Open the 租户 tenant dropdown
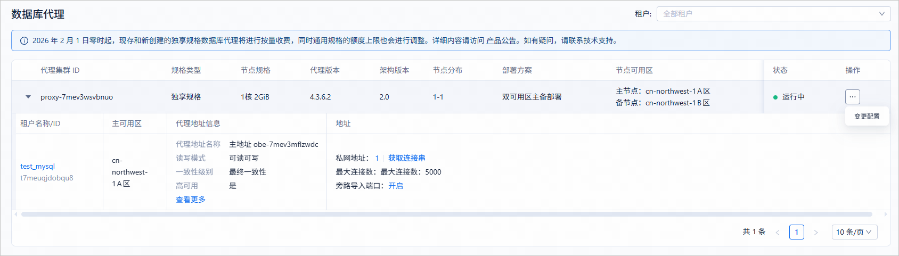Image resolution: width=899 pixels, height=256 pixels. click(x=773, y=14)
